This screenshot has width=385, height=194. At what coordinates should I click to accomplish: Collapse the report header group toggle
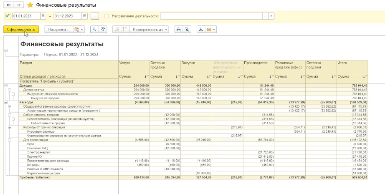(6, 50)
